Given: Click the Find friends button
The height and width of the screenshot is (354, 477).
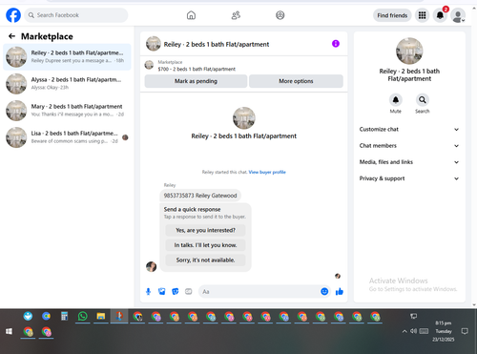Looking at the screenshot, I should (x=392, y=15).
